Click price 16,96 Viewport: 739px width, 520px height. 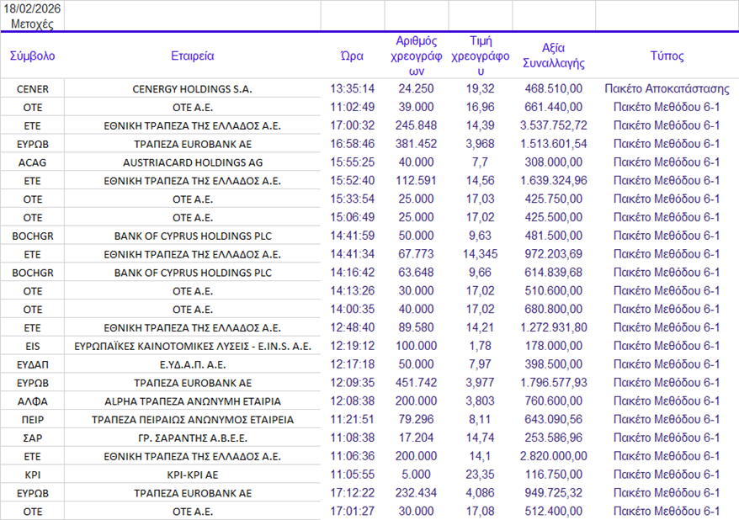click(x=481, y=107)
